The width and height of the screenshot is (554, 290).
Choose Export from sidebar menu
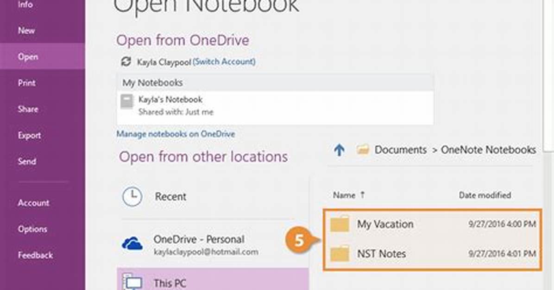point(29,135)
